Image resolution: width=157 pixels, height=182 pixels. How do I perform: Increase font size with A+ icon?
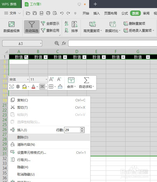(51, 79)
